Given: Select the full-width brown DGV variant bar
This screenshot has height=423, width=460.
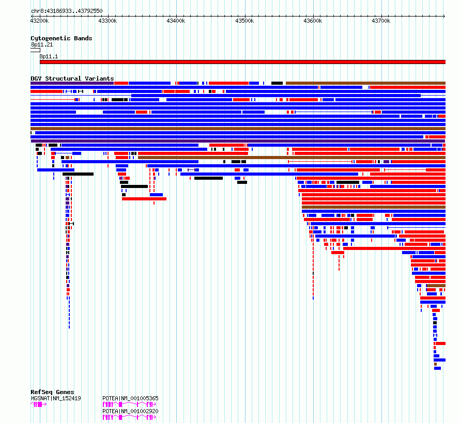Looking at the screenshot, I should click(x=238, y=129).
